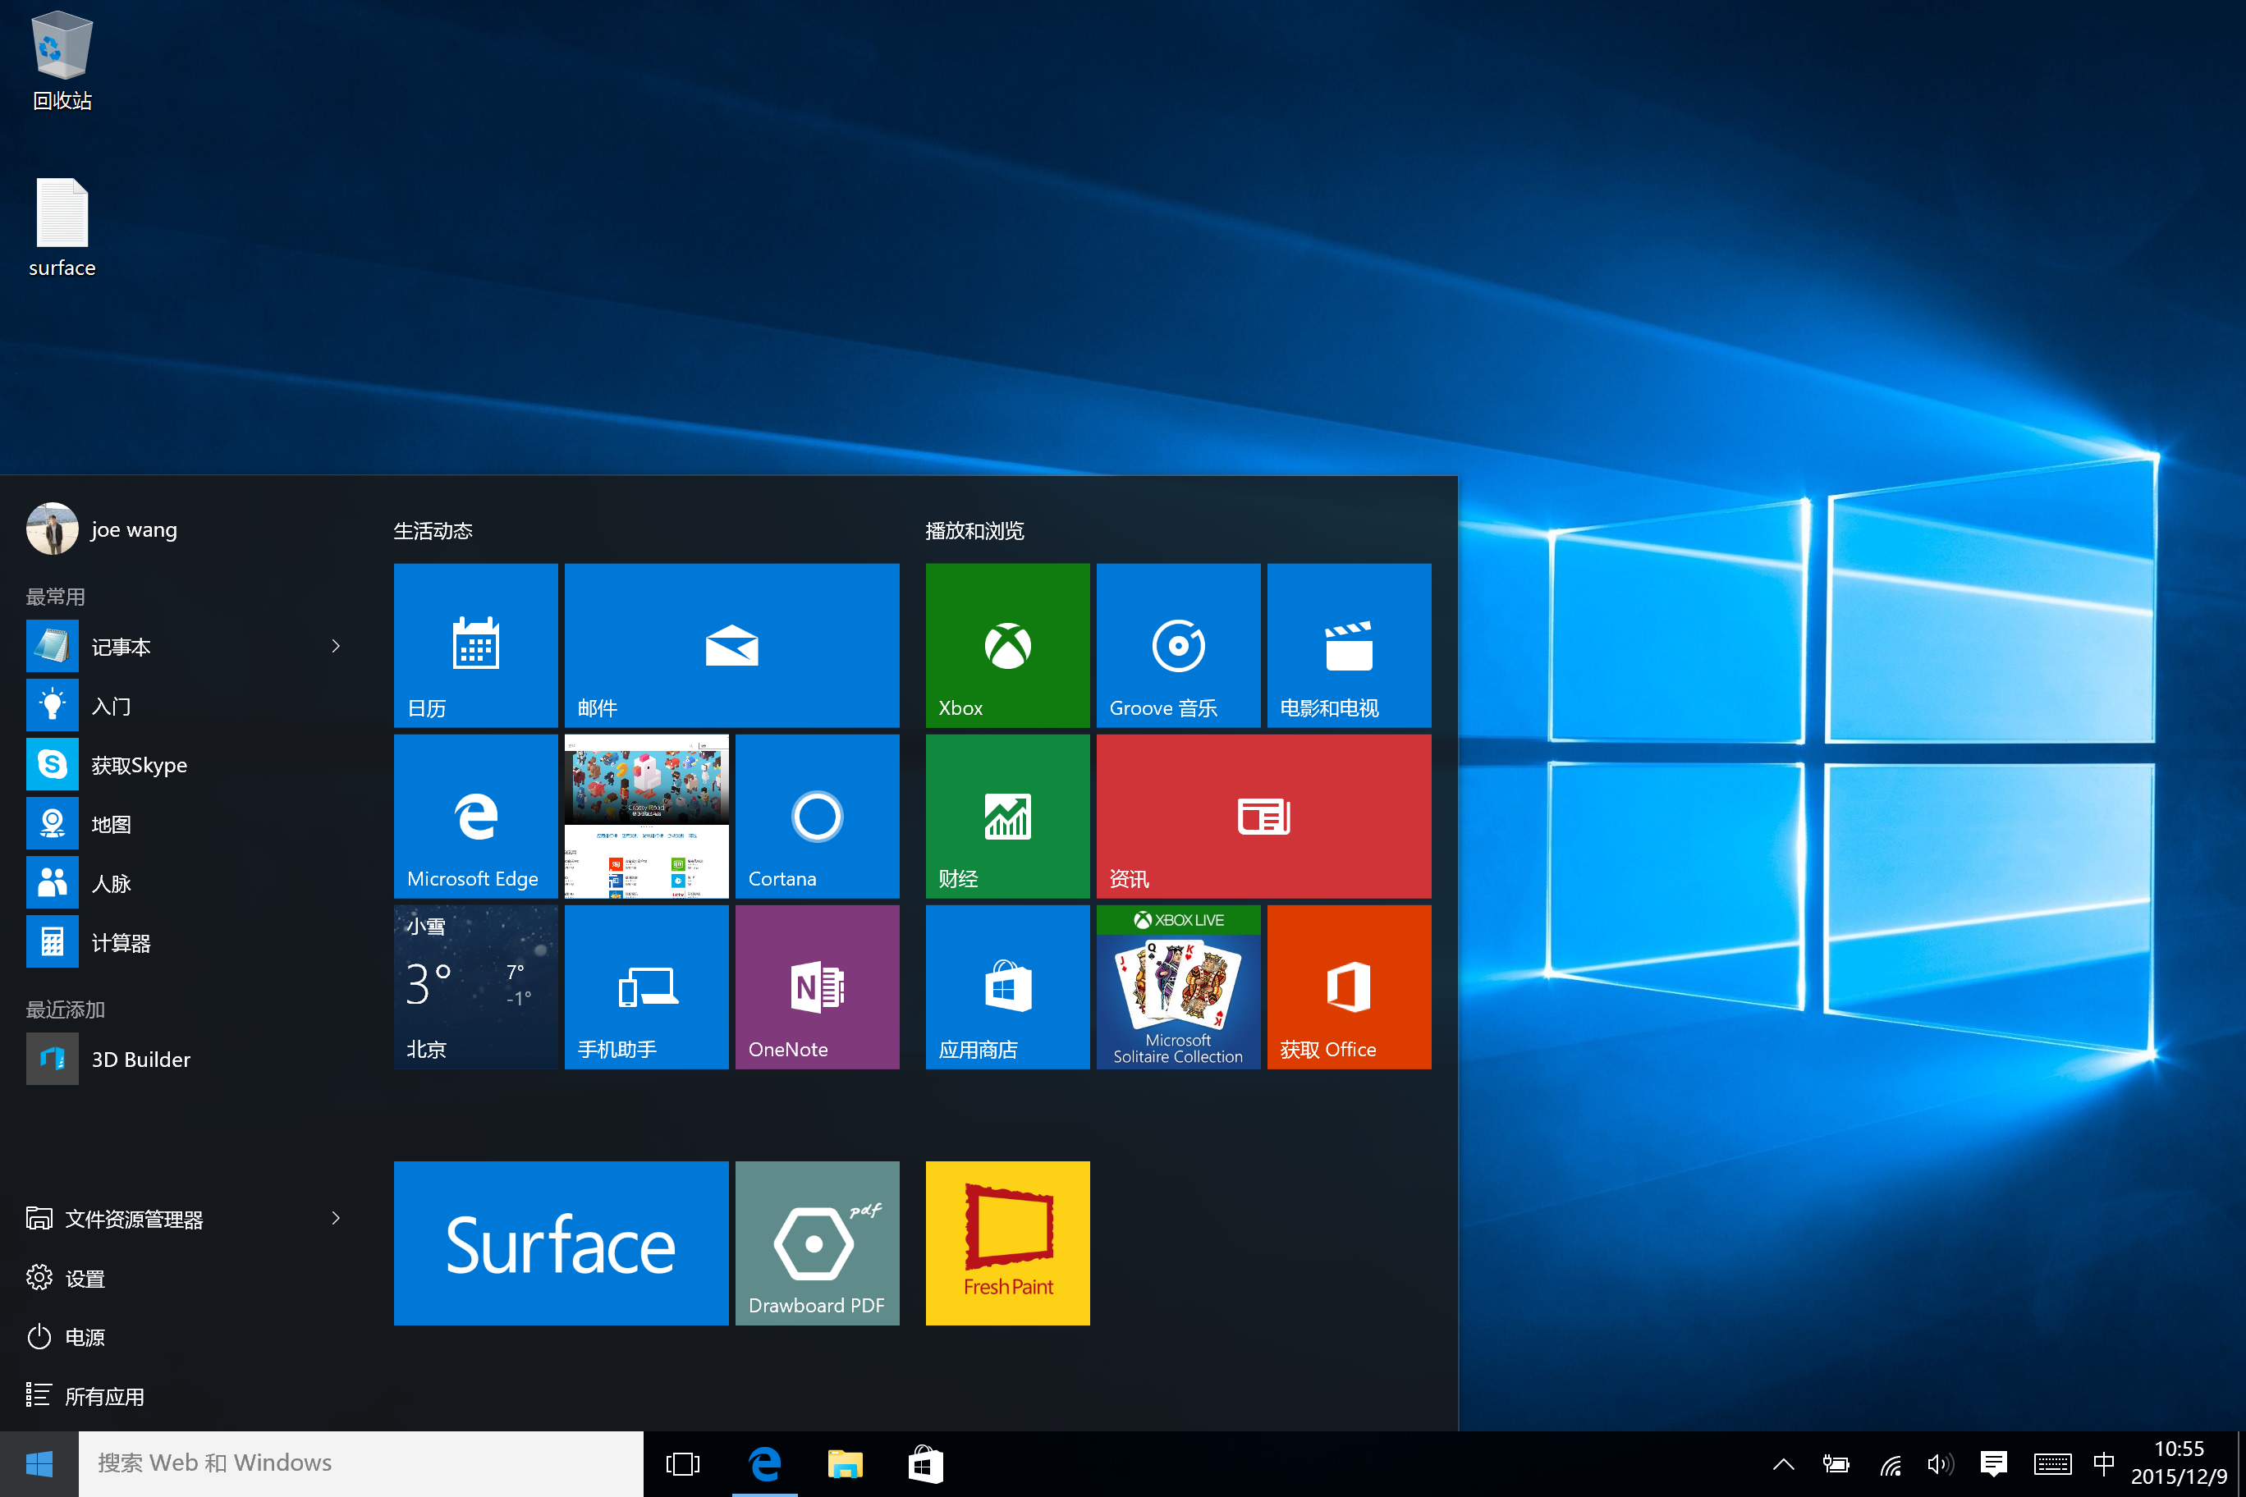The width and height of the screenshot is (2246, 1497).
Task: Open the Microsoft Edge tile
Action: 474,817
